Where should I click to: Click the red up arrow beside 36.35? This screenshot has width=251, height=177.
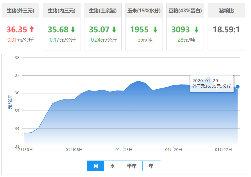tap(32, 29)
